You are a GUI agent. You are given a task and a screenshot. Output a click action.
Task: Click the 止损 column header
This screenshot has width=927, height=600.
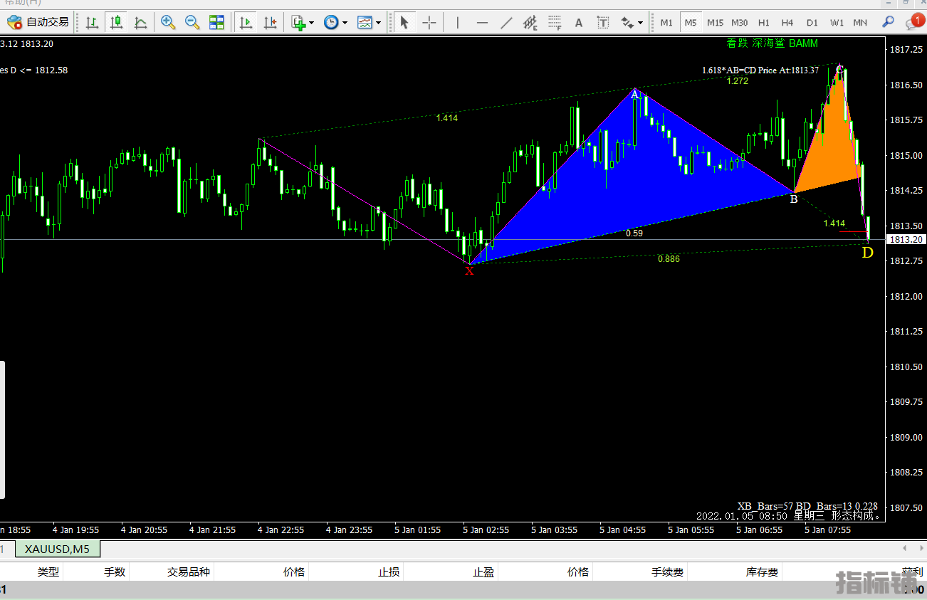coord(389,572)
